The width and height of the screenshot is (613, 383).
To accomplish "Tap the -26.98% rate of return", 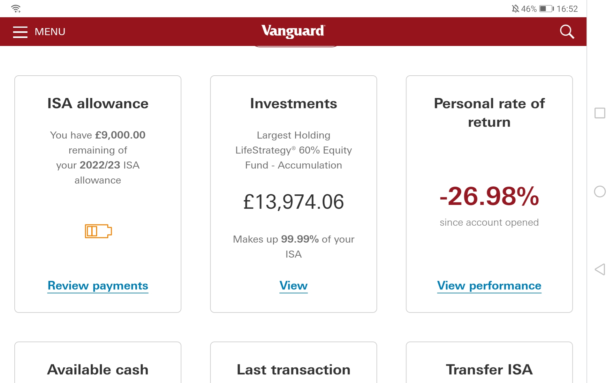I will click(x=489, y=196).
